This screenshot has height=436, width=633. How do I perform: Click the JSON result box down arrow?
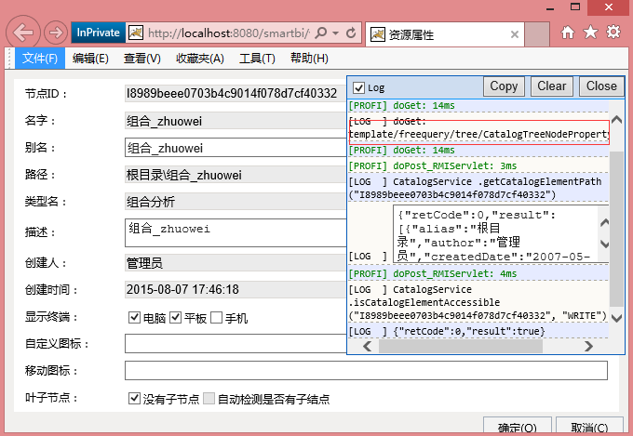pyautogui.click(x=604, y=244)
